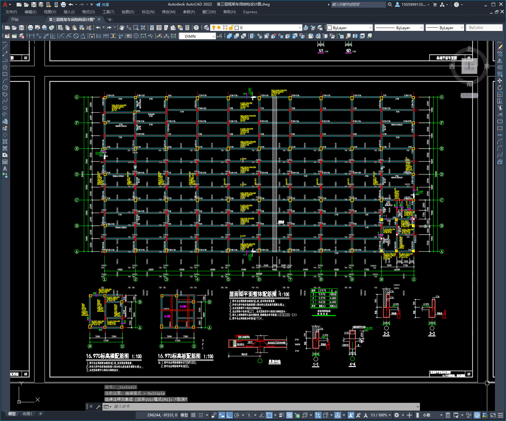Click the Arc Length dimension tool
This screenshot has width=506, height=421.
pos(46,36)
